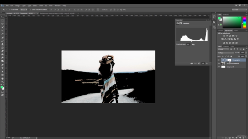Click the hue spectrum slider in Color panel
Image resolution: width=248 pixels, height=139 pixels.
(x=245, y=22)
